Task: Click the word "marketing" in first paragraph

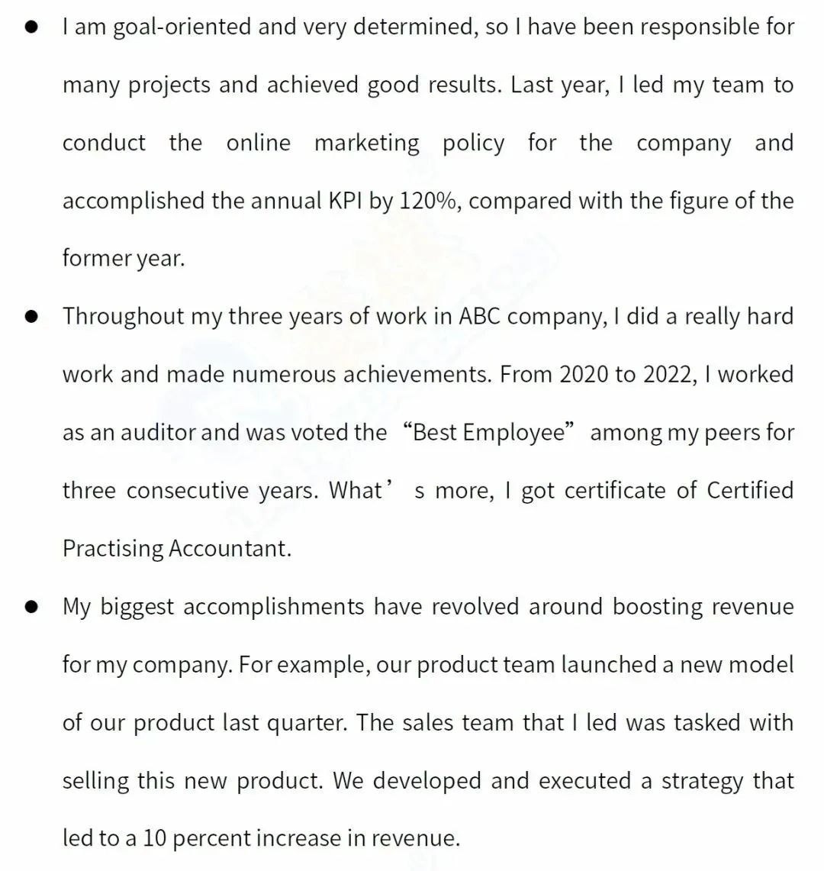Action: [367, 144]
